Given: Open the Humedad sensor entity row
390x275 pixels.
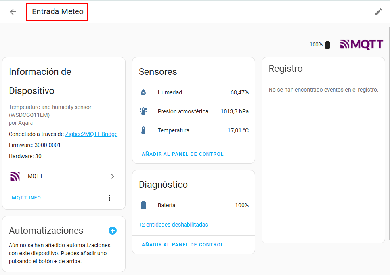Looking at the screenshot, I should tap(170, 92).
